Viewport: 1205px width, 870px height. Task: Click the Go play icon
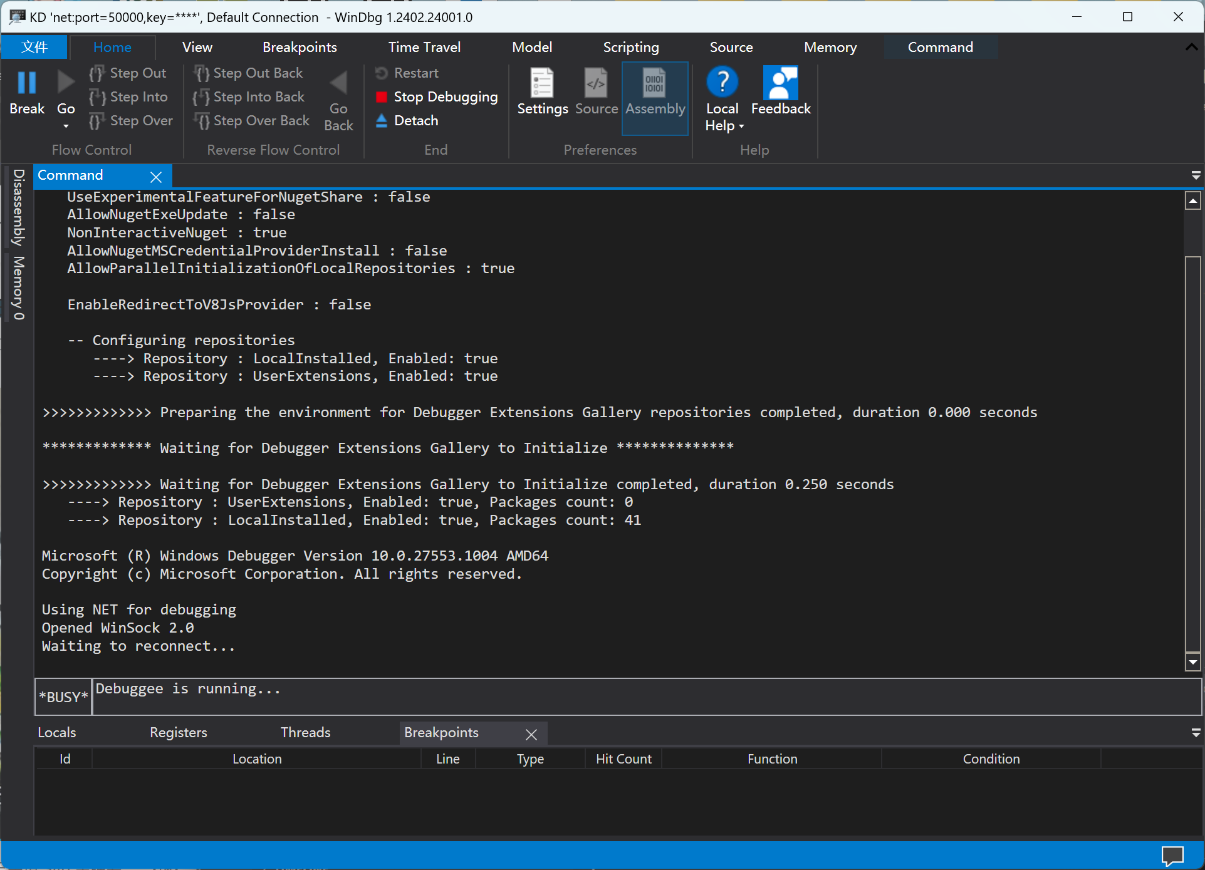[66, 83]
